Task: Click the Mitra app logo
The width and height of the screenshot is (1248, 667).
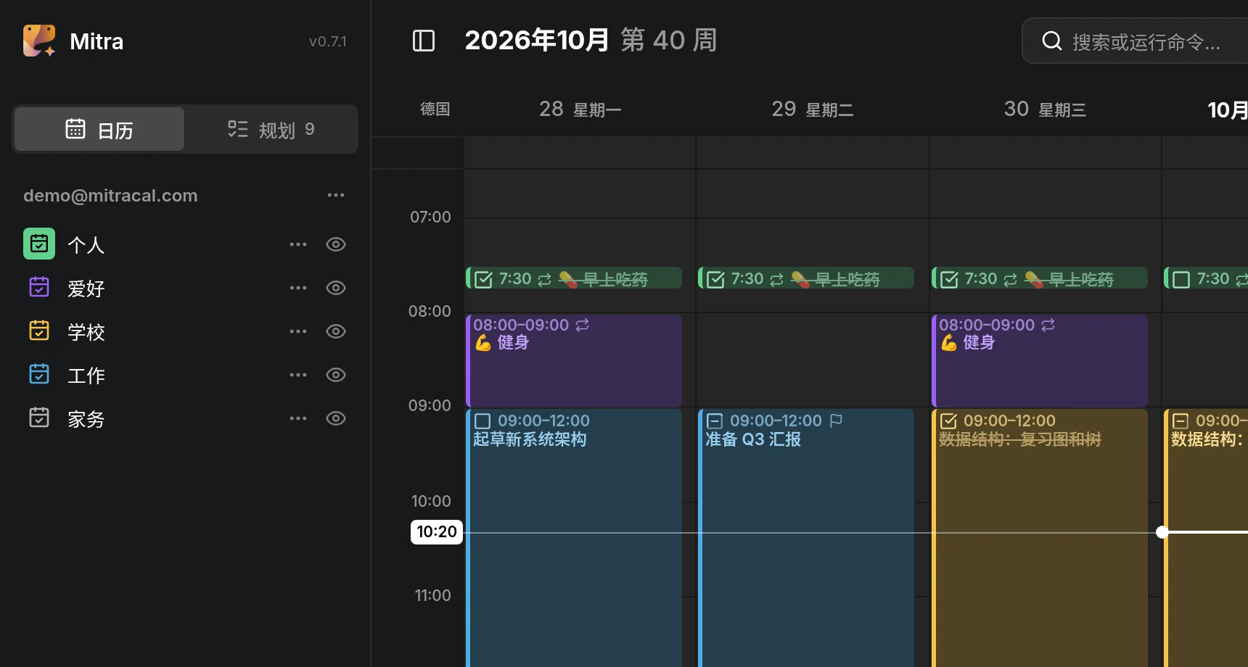Action: (39, 41)
